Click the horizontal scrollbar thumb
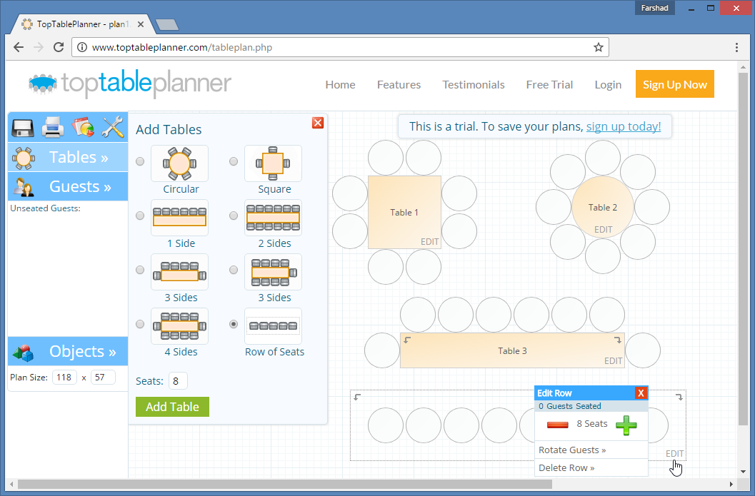The image size is (755, 496). point(284,484)
